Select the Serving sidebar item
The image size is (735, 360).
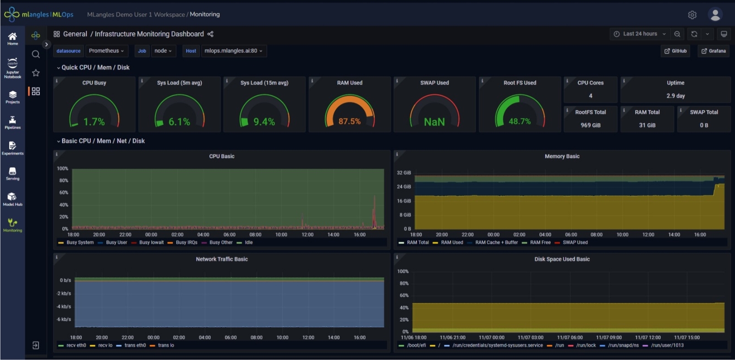[x=12, y=174]
